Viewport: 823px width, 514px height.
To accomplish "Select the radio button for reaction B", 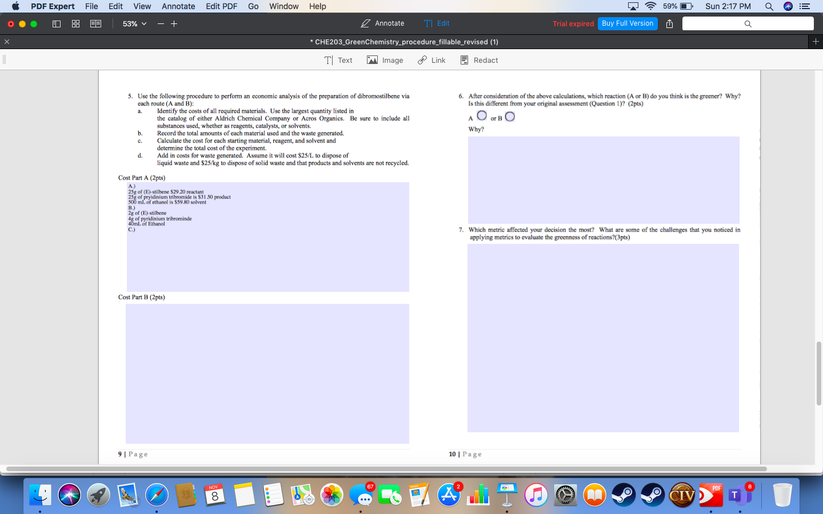I will click(x=509, y=117).
